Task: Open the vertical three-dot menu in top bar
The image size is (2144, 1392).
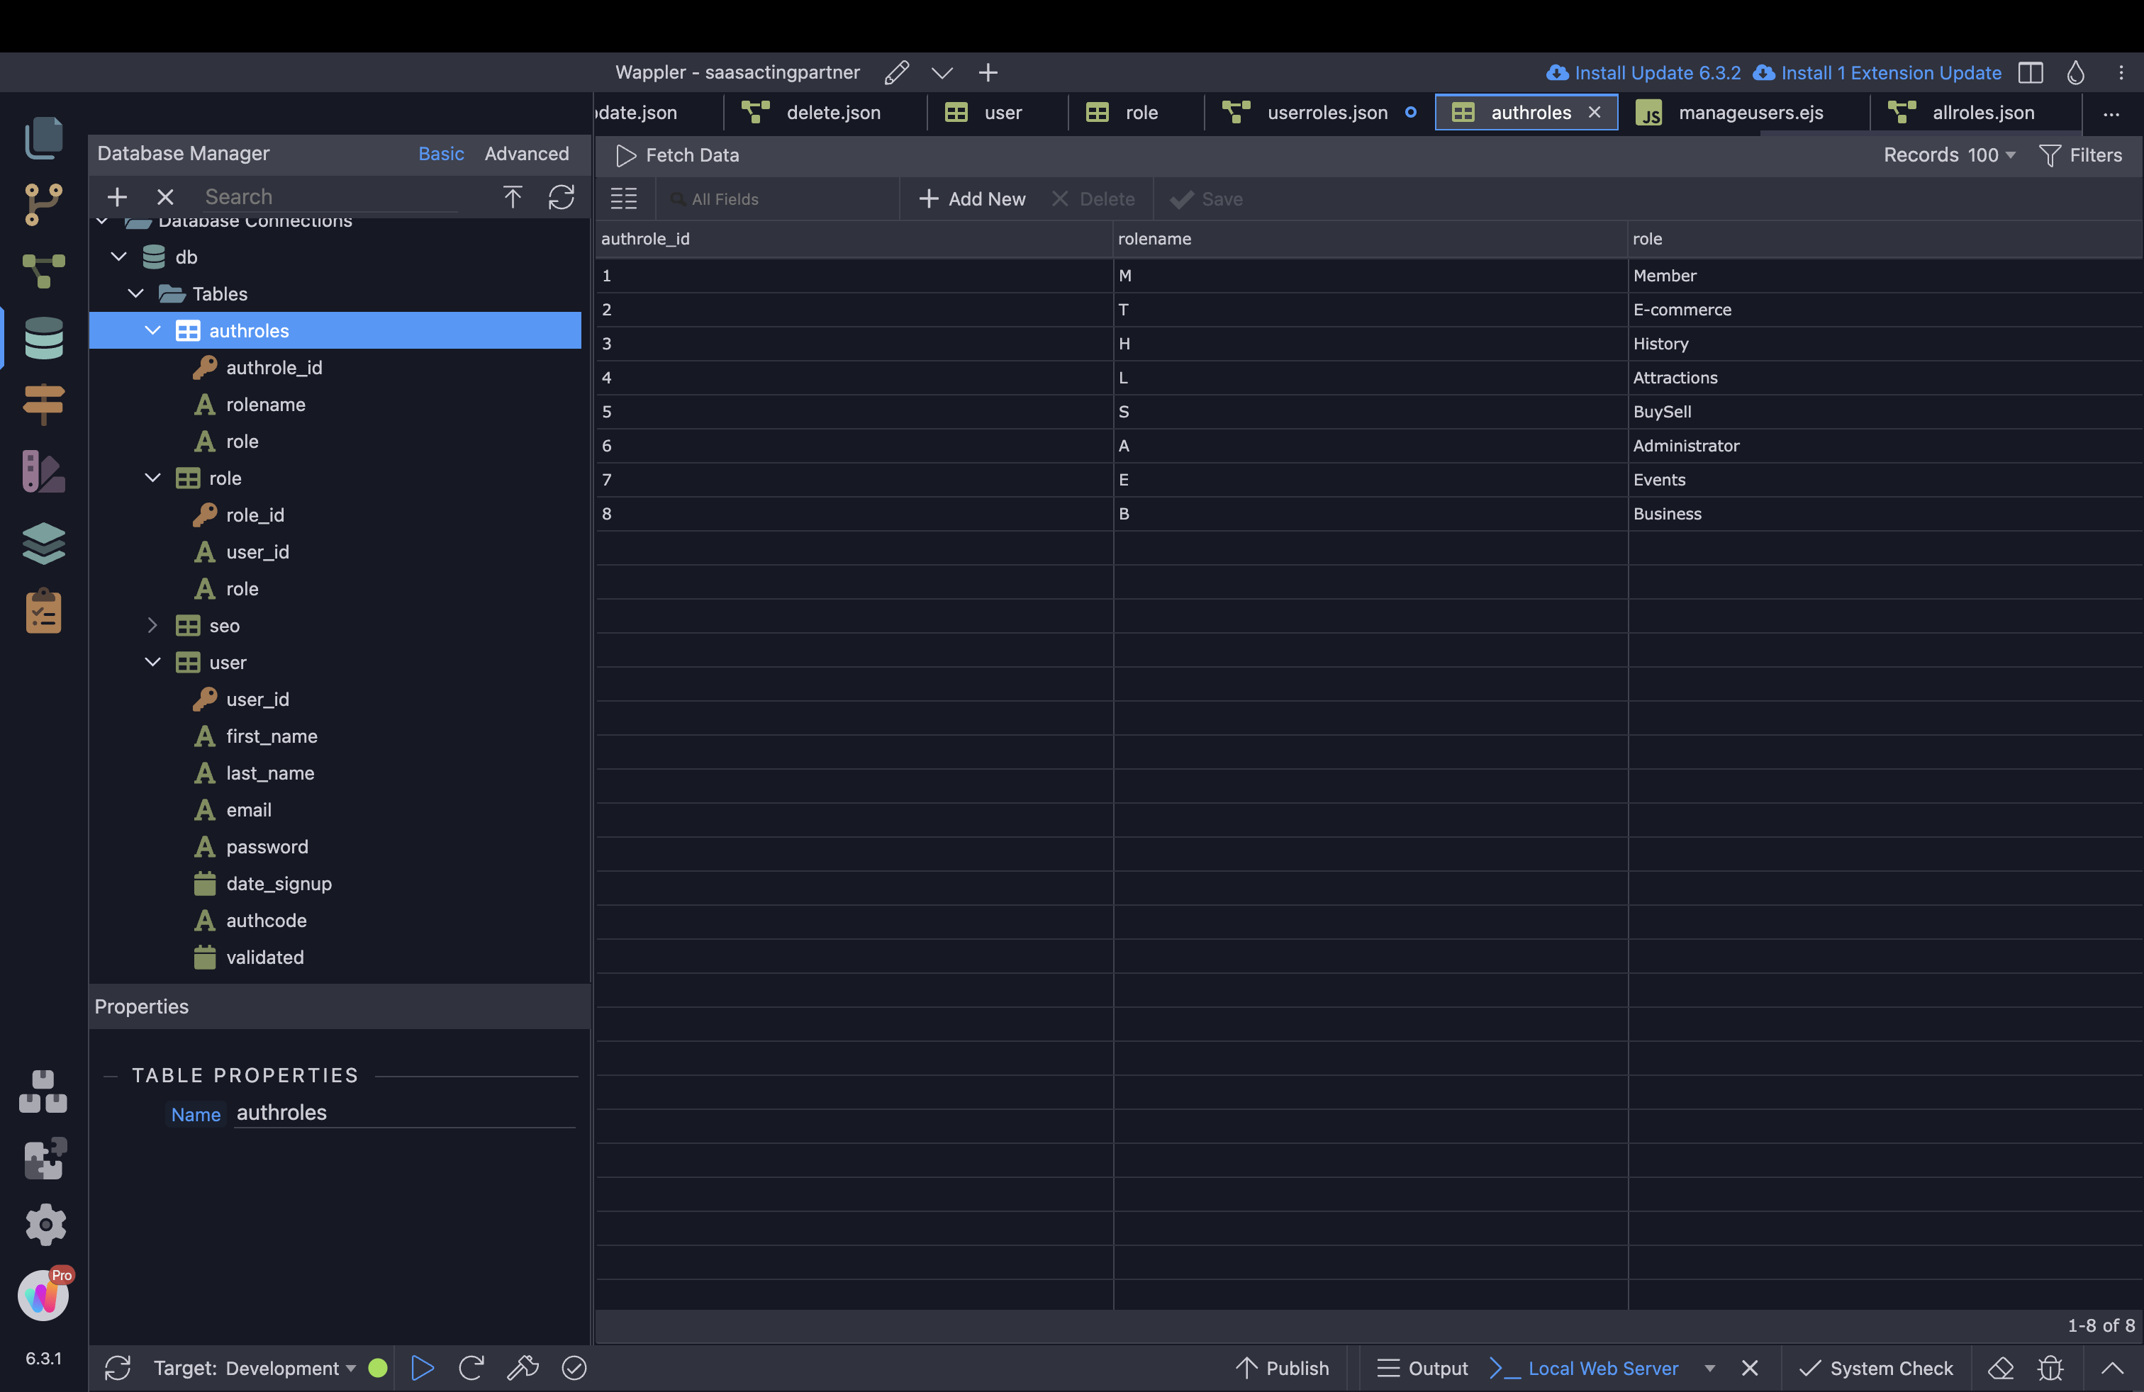Action: click(2121, 72)
